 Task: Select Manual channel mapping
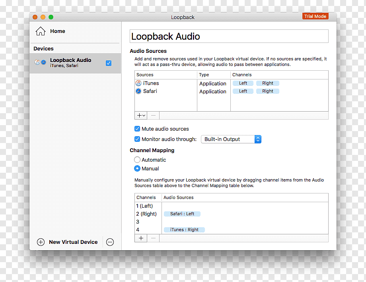137,168
